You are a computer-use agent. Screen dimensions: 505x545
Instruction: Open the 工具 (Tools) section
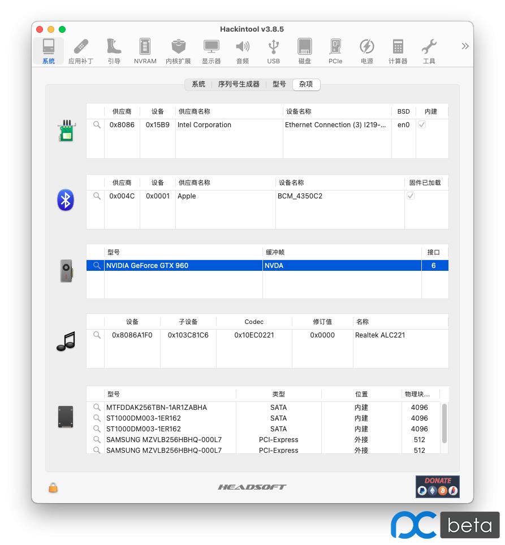point(429,51)
